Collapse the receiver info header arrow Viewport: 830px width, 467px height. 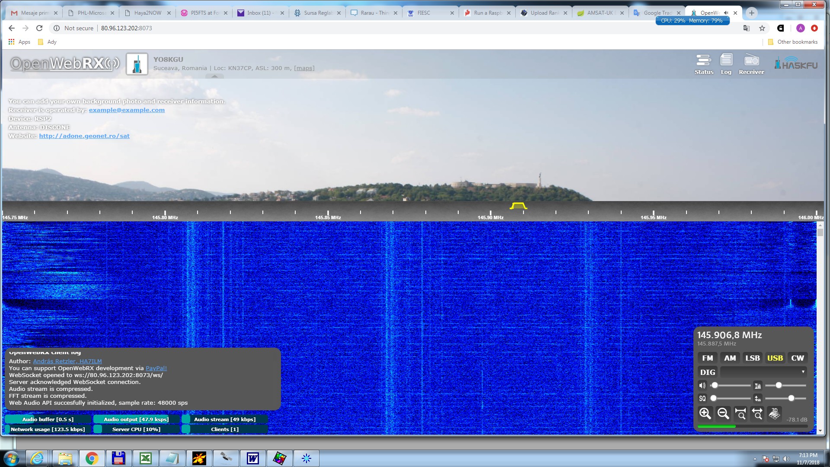tap(214, 76)
